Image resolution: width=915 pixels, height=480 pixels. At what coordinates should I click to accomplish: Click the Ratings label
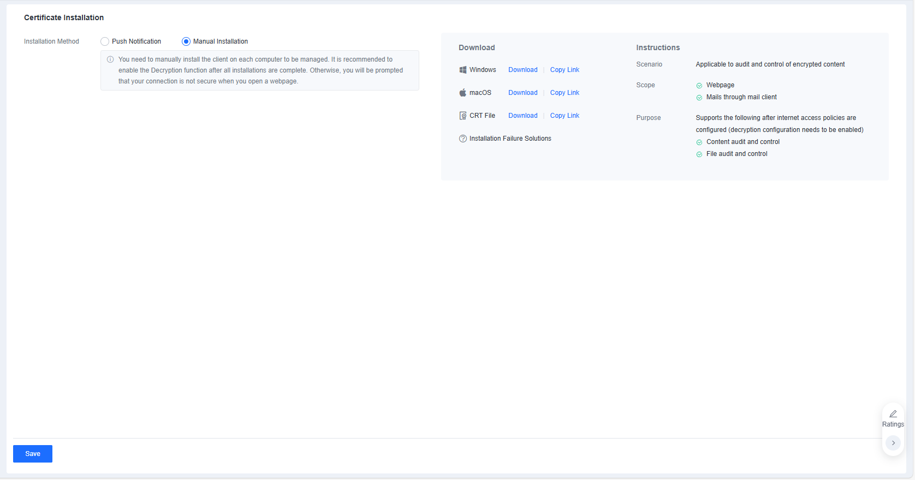click(893, 424)
